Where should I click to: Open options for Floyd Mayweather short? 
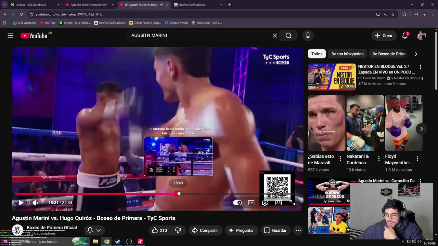pyautogui.click(x=417, y=159)
